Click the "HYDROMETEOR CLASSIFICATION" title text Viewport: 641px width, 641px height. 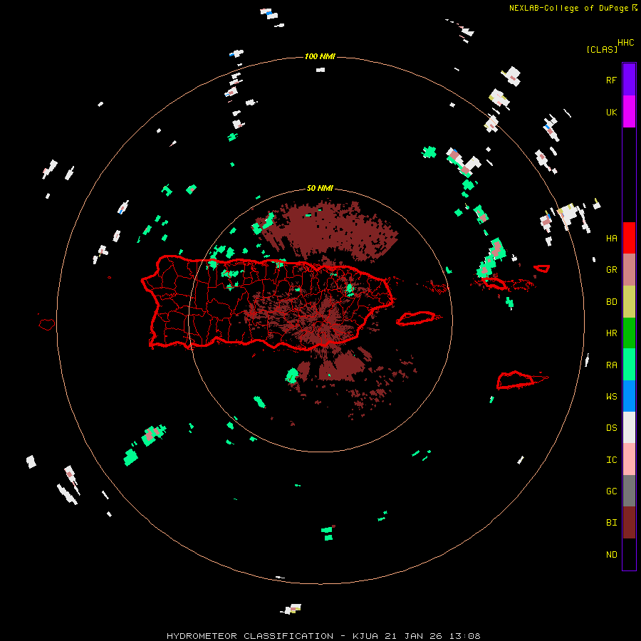tap(250, 636)
